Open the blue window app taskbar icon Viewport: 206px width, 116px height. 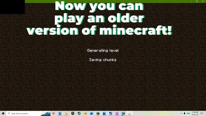coord(123,113)
